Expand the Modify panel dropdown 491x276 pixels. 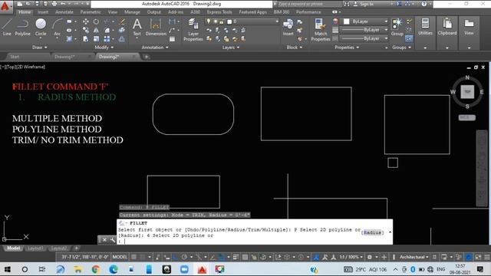104,48
